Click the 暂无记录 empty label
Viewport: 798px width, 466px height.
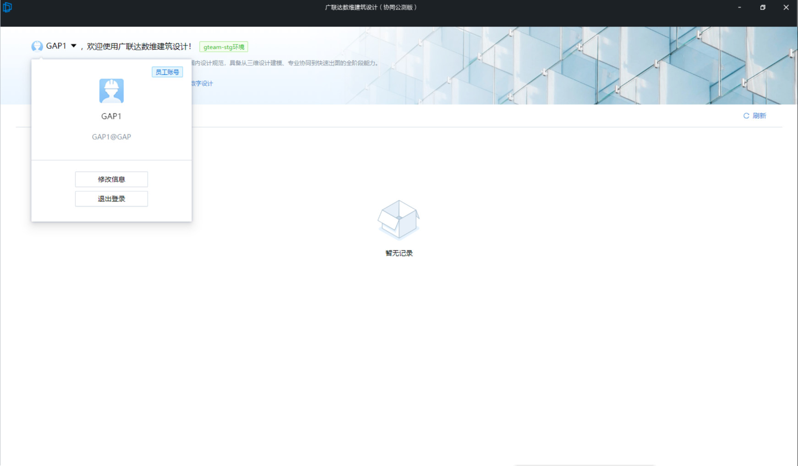[x=399, y=253]
